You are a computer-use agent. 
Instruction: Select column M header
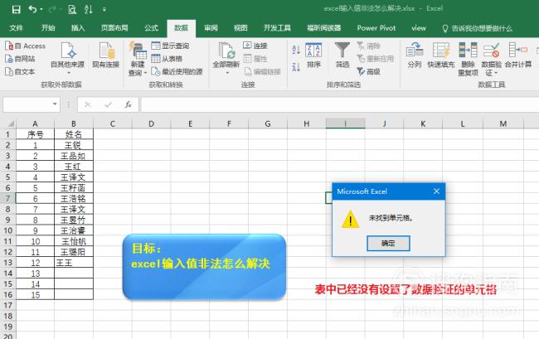(503, 123)
